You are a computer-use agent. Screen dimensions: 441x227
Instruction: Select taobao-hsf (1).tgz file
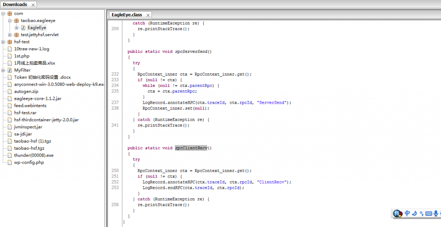(x=33, y=141)
